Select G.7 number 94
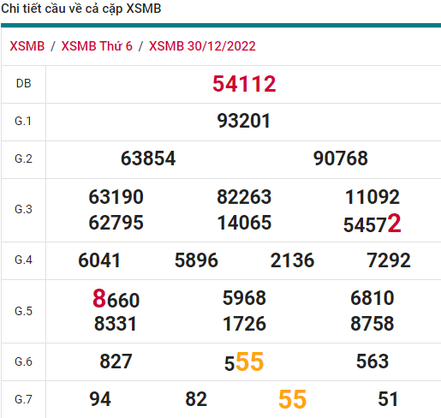The height and width of the screenshot is (418, 441). coord(100,399)
